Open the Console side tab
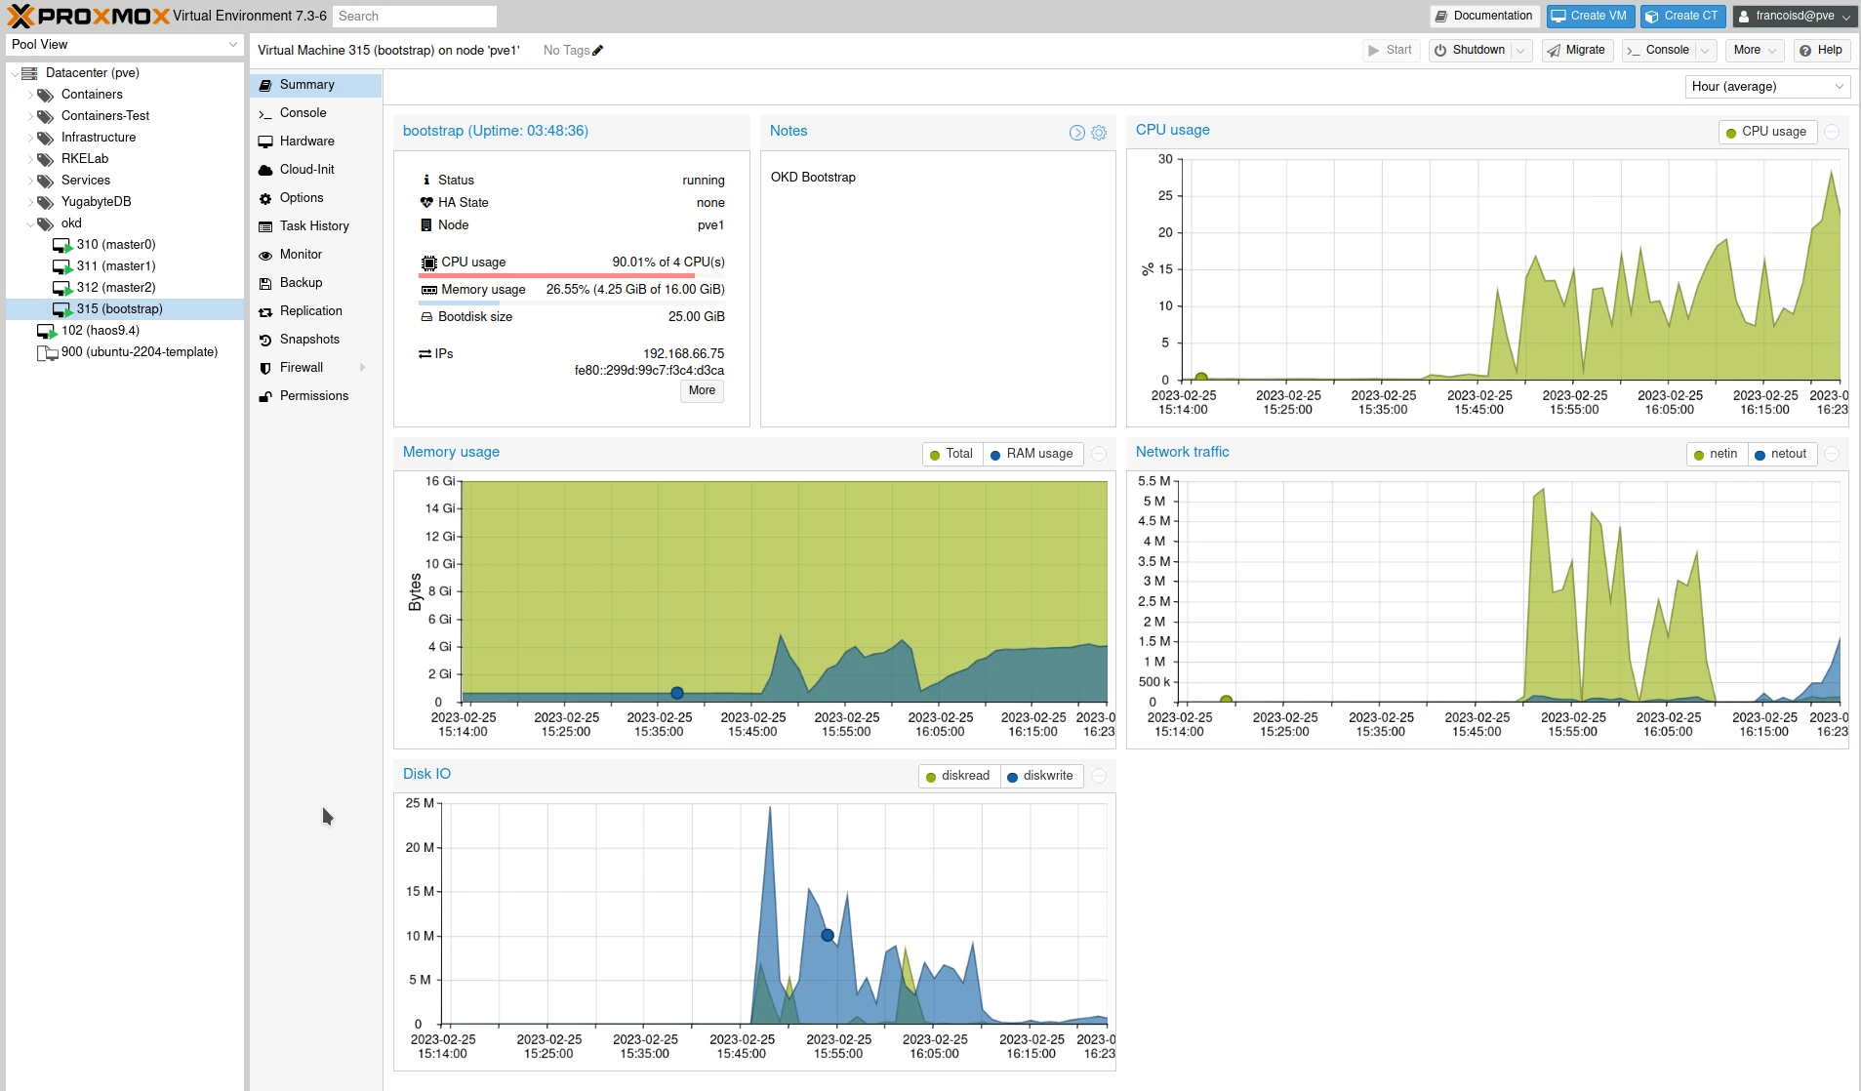This screenshot has width=1861, height=1091. [x=315, y=114]
